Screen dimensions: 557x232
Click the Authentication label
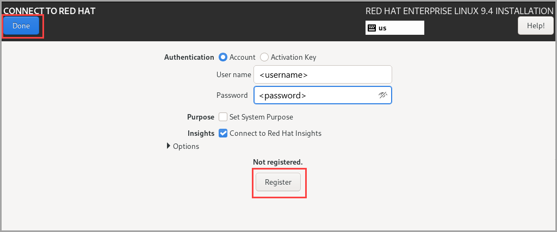(x=189, y=57)
